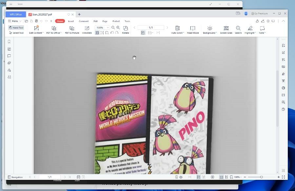Click the share icon in ribbon corner
Viewport: 295px width, 191px height.
click(x=263, y=21)
